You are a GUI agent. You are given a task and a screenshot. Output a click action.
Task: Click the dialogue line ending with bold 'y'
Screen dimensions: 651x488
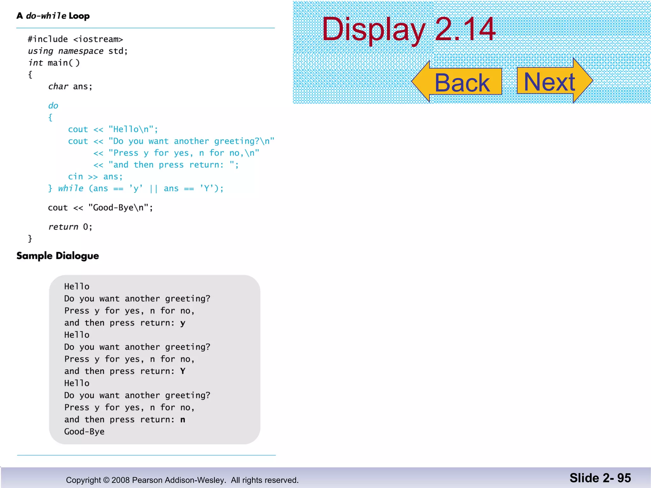click(125, 323)
